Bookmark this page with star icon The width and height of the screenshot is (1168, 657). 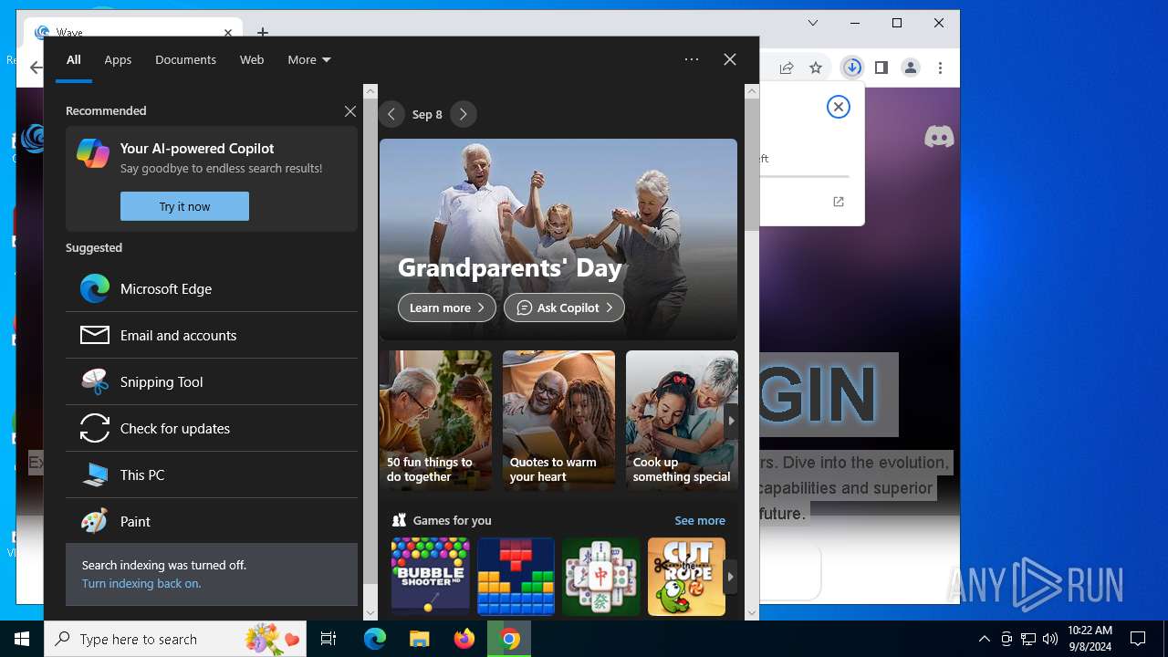point(816,68)
